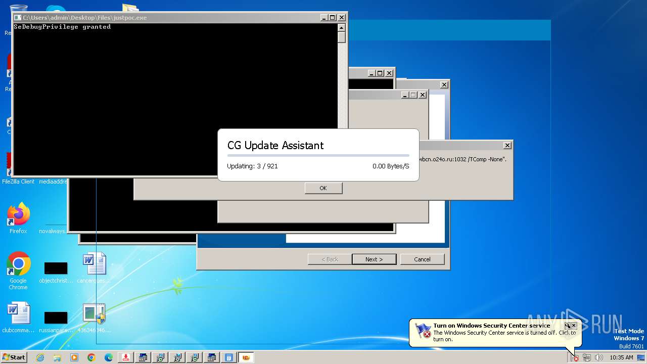Switch to the blue document app taskbar button
Viewport: 647px width, 364px height.
point(229,357)
